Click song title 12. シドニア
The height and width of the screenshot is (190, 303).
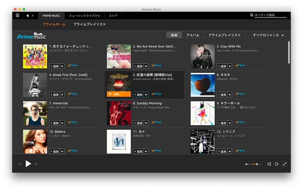226,132
